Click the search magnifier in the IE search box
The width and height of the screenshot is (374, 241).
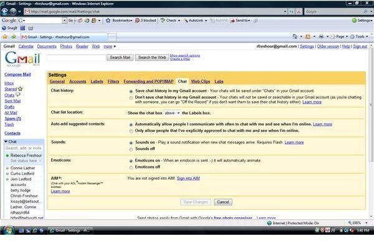point(366,11)
